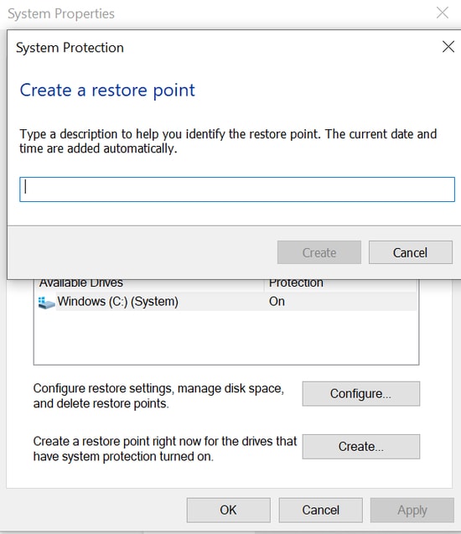This screenshot has height=534, width=461.
Task: Click the Protection column header
Action: 296,283
